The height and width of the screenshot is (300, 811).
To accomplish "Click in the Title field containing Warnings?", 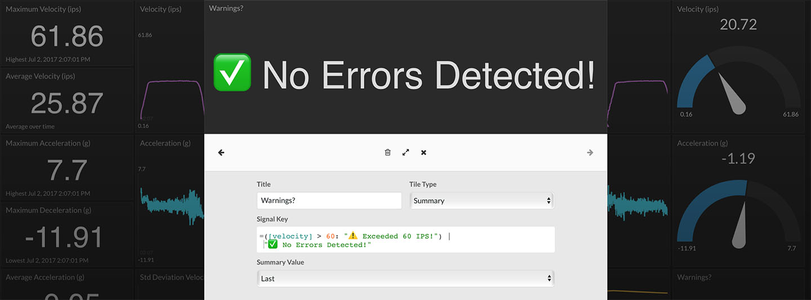I will pos(329,201).
